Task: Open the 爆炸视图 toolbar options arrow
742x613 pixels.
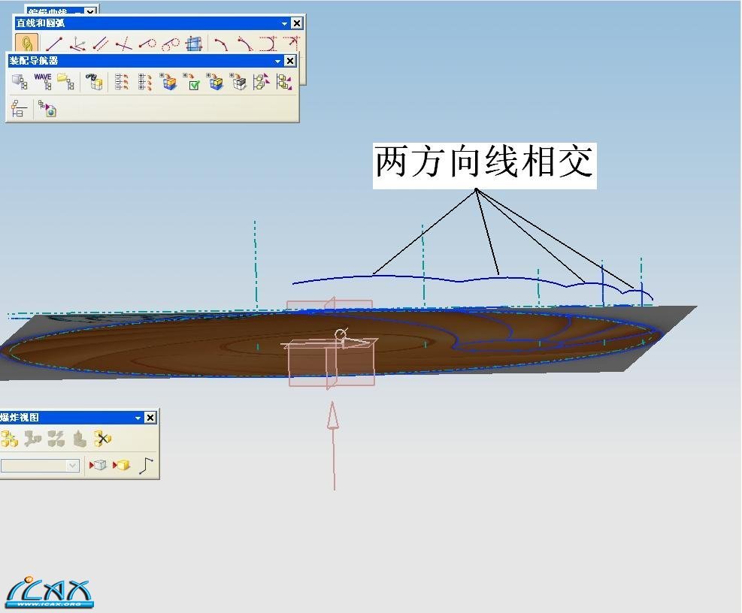Action: pos(138,418)
